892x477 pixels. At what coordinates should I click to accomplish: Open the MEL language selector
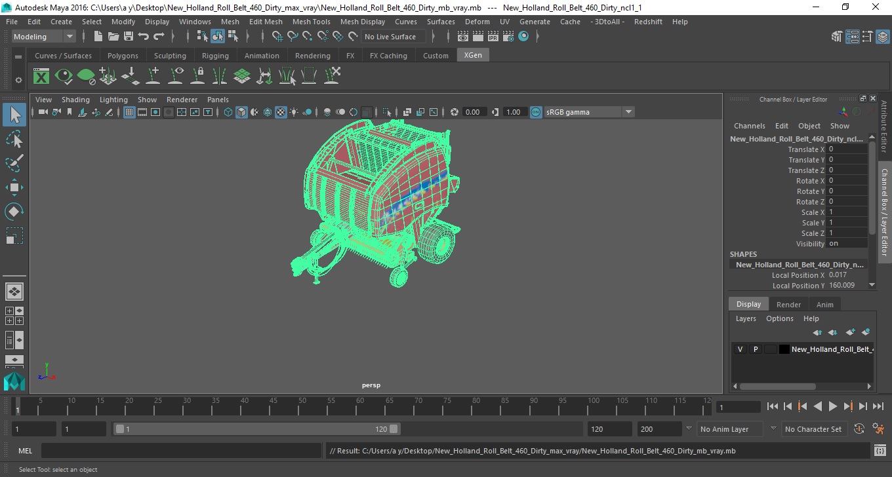pyautogui.click(x=25, y=451)
